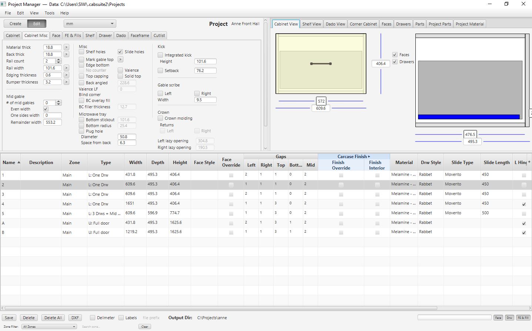Enable the Integrated kick checkbox
This screenshot has width=532, height=331.
click(x=160, y=55)
